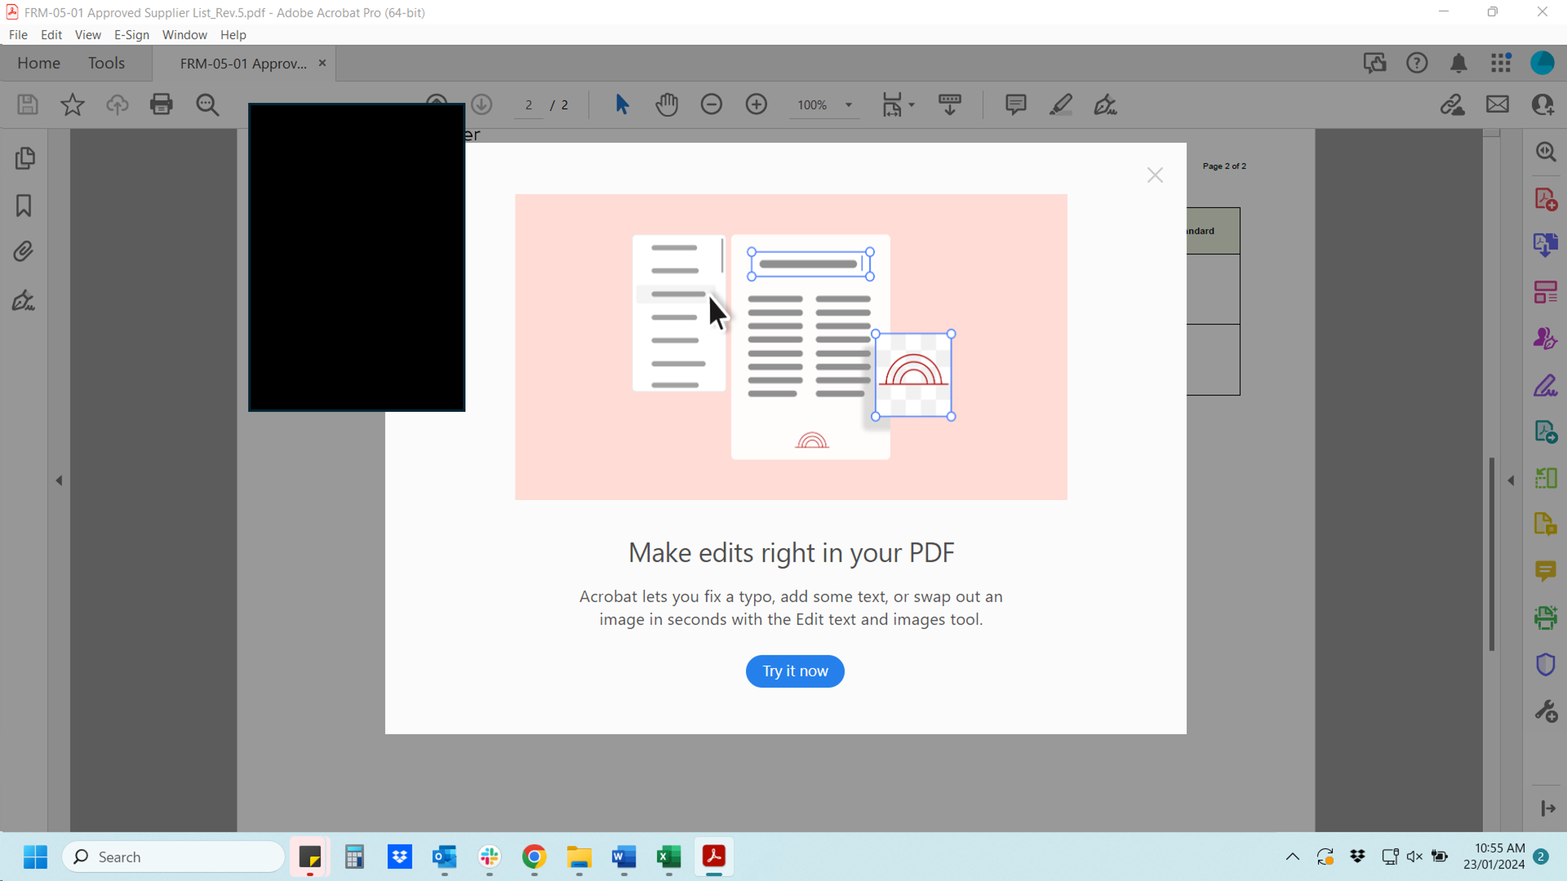1567x881 pixels.
Task: Open Microsoft Excel from the taskbar
Action: point(668,857)
